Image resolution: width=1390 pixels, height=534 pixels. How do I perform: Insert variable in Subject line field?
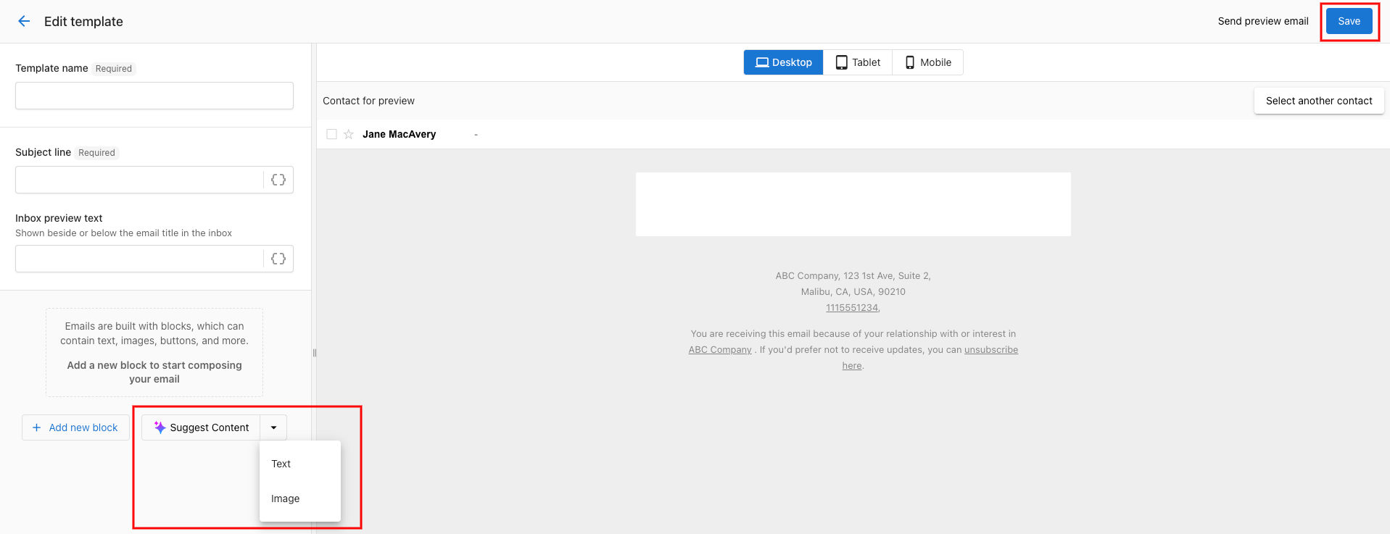point(278,180)
